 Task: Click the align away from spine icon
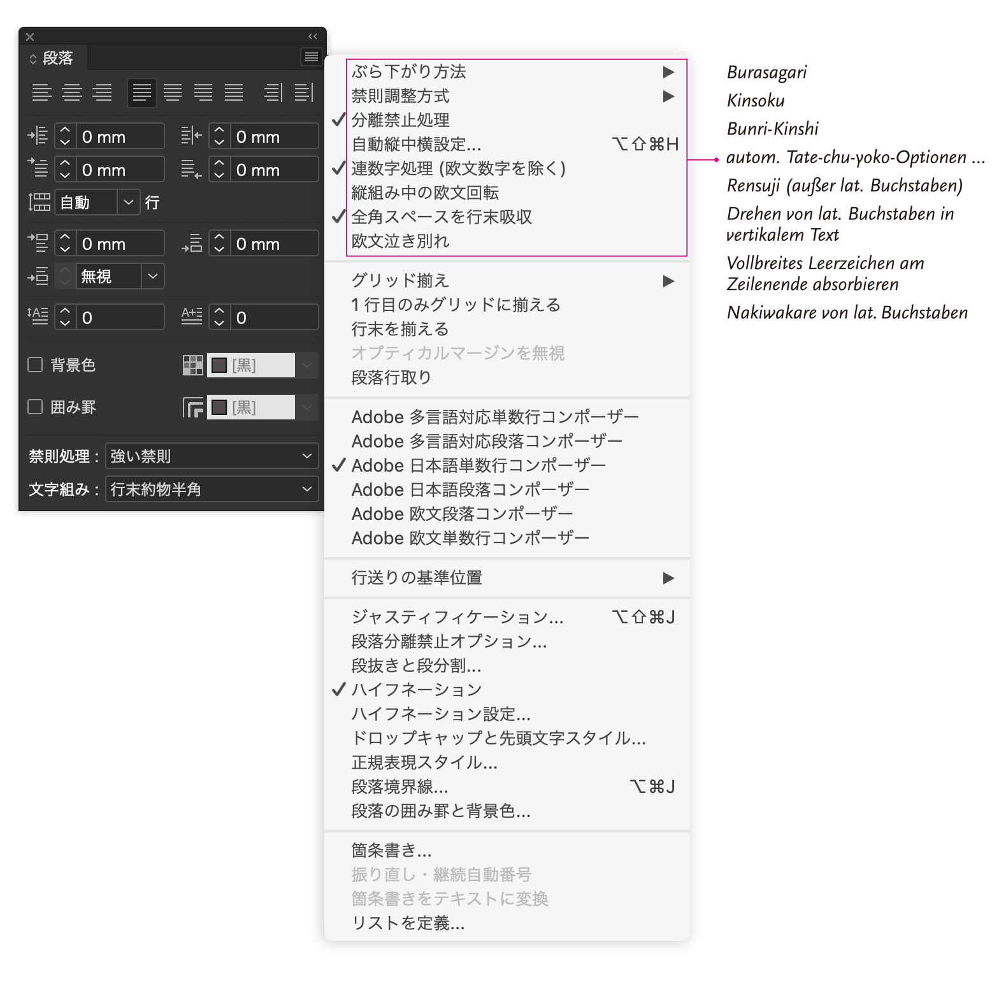click(x=304, y=92)
